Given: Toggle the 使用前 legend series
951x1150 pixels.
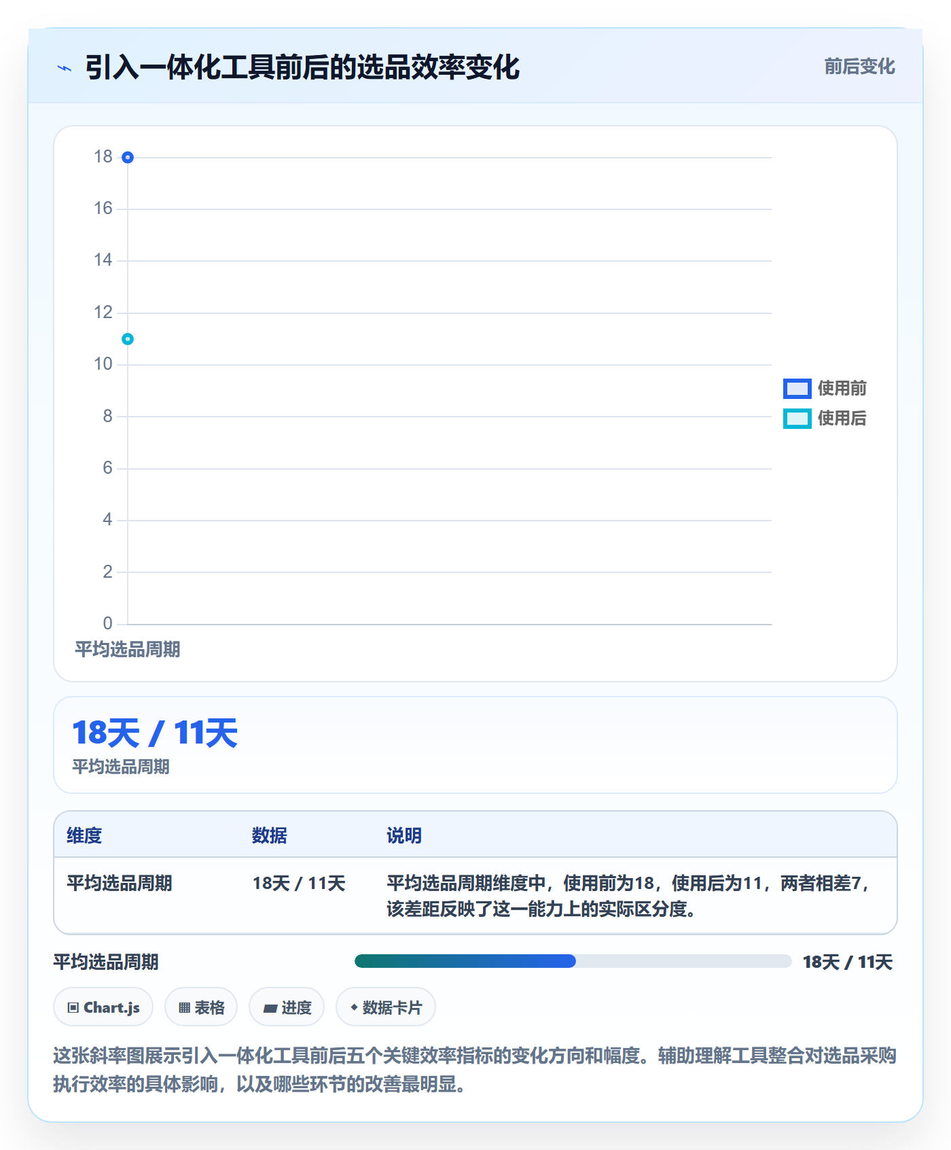Looking at the screenshot, I should [x=825, y=388].
